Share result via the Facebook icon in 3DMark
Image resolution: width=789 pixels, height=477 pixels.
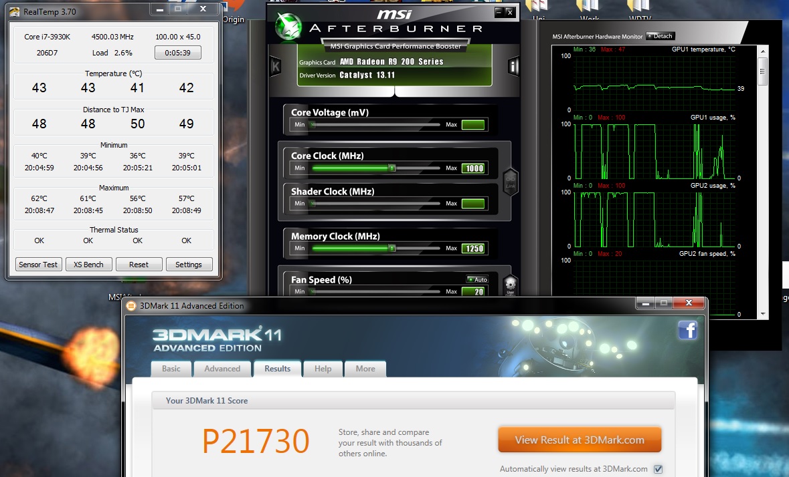click(688, 330)
